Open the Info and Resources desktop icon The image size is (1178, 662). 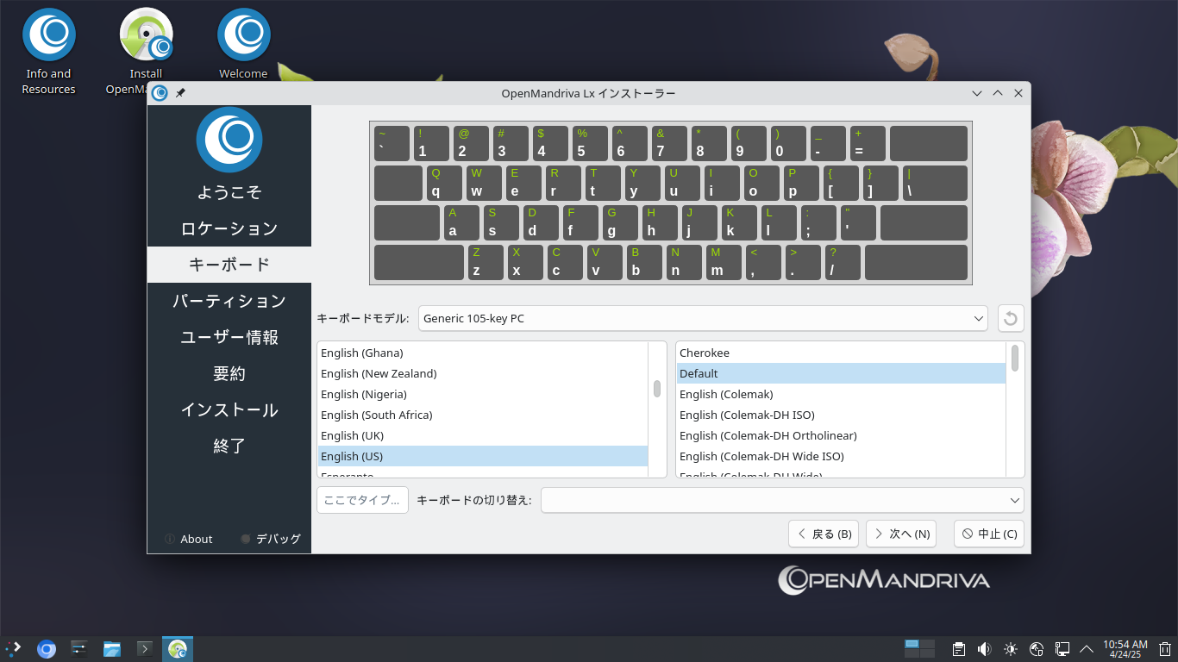point(49,52)
